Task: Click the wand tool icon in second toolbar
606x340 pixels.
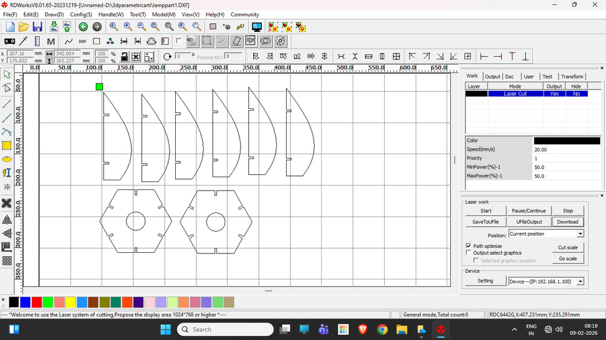Action: (x=23, y=41)
